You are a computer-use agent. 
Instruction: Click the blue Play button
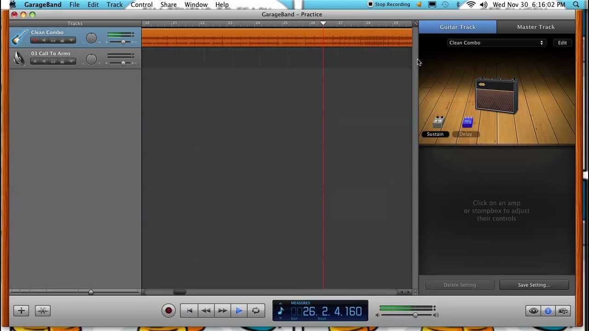[x=239, y=311]
